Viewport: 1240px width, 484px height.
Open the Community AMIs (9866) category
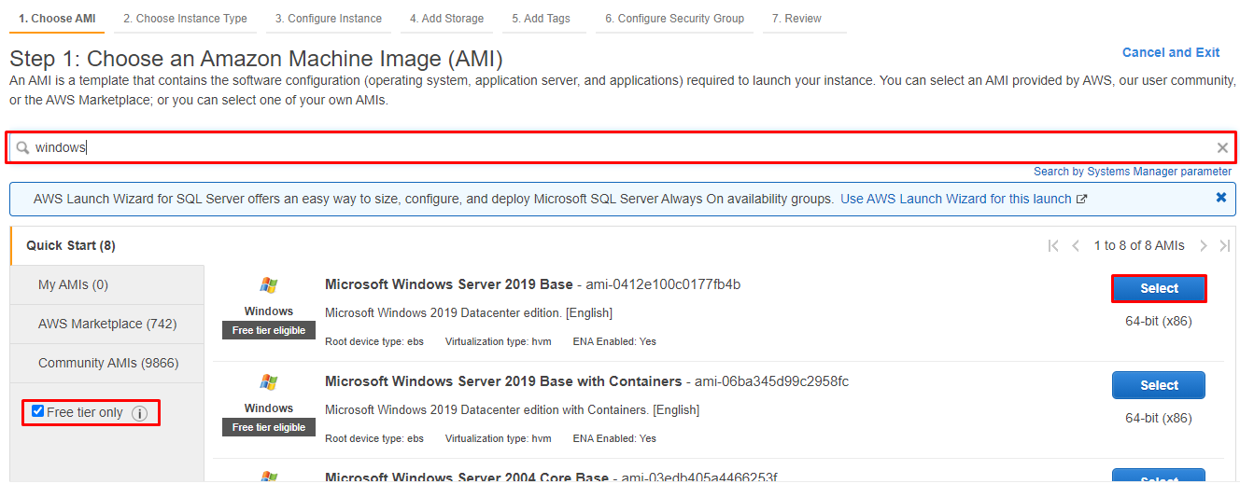[108, 363]
